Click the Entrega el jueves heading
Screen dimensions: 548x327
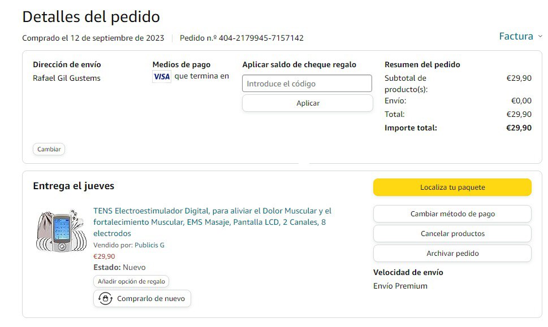74,186
